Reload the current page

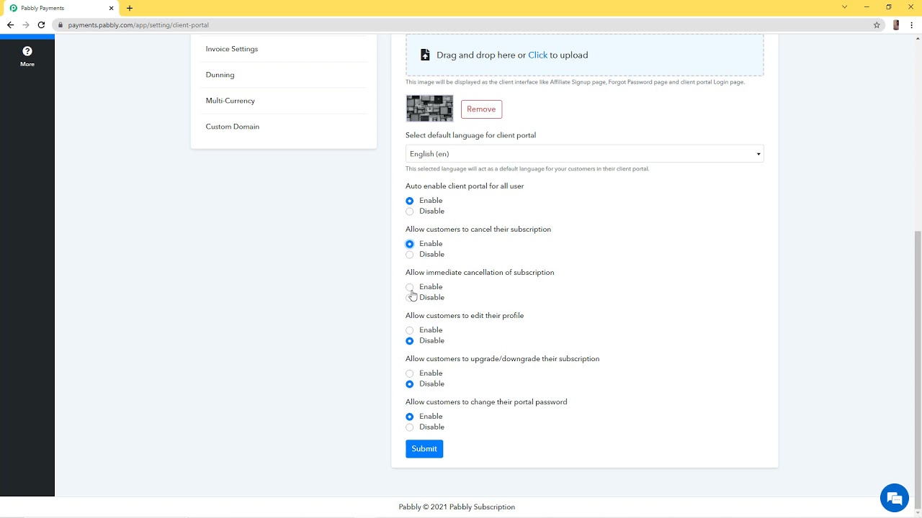(x=41, y=24)
